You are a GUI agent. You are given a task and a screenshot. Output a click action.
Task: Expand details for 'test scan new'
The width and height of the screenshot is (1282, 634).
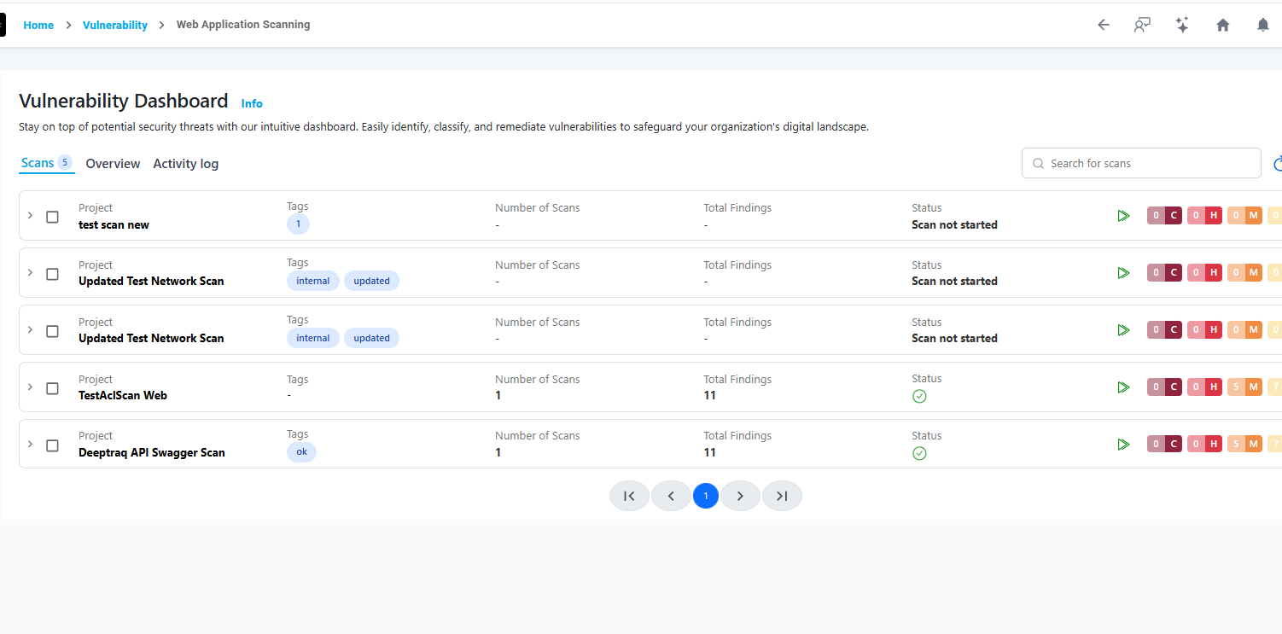pos(30,217)
